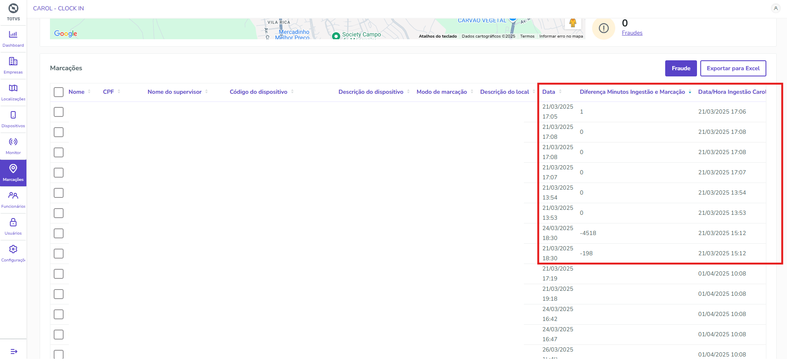Click the Street View pegman icon

point(573,23)
